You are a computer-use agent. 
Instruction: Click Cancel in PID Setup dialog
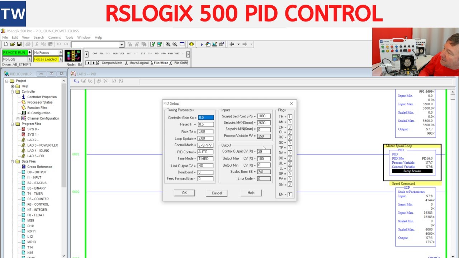pyautogui.click(x=217, y=193)
